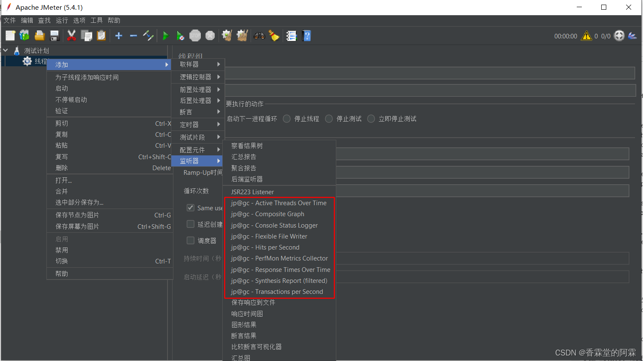Click the Open file folder icon
This screenshot has width=643, height=361.
pyautogui.click(x=40, y=36)
